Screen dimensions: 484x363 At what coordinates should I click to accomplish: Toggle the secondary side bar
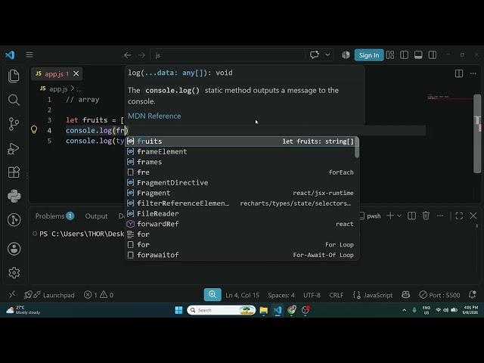433,55
